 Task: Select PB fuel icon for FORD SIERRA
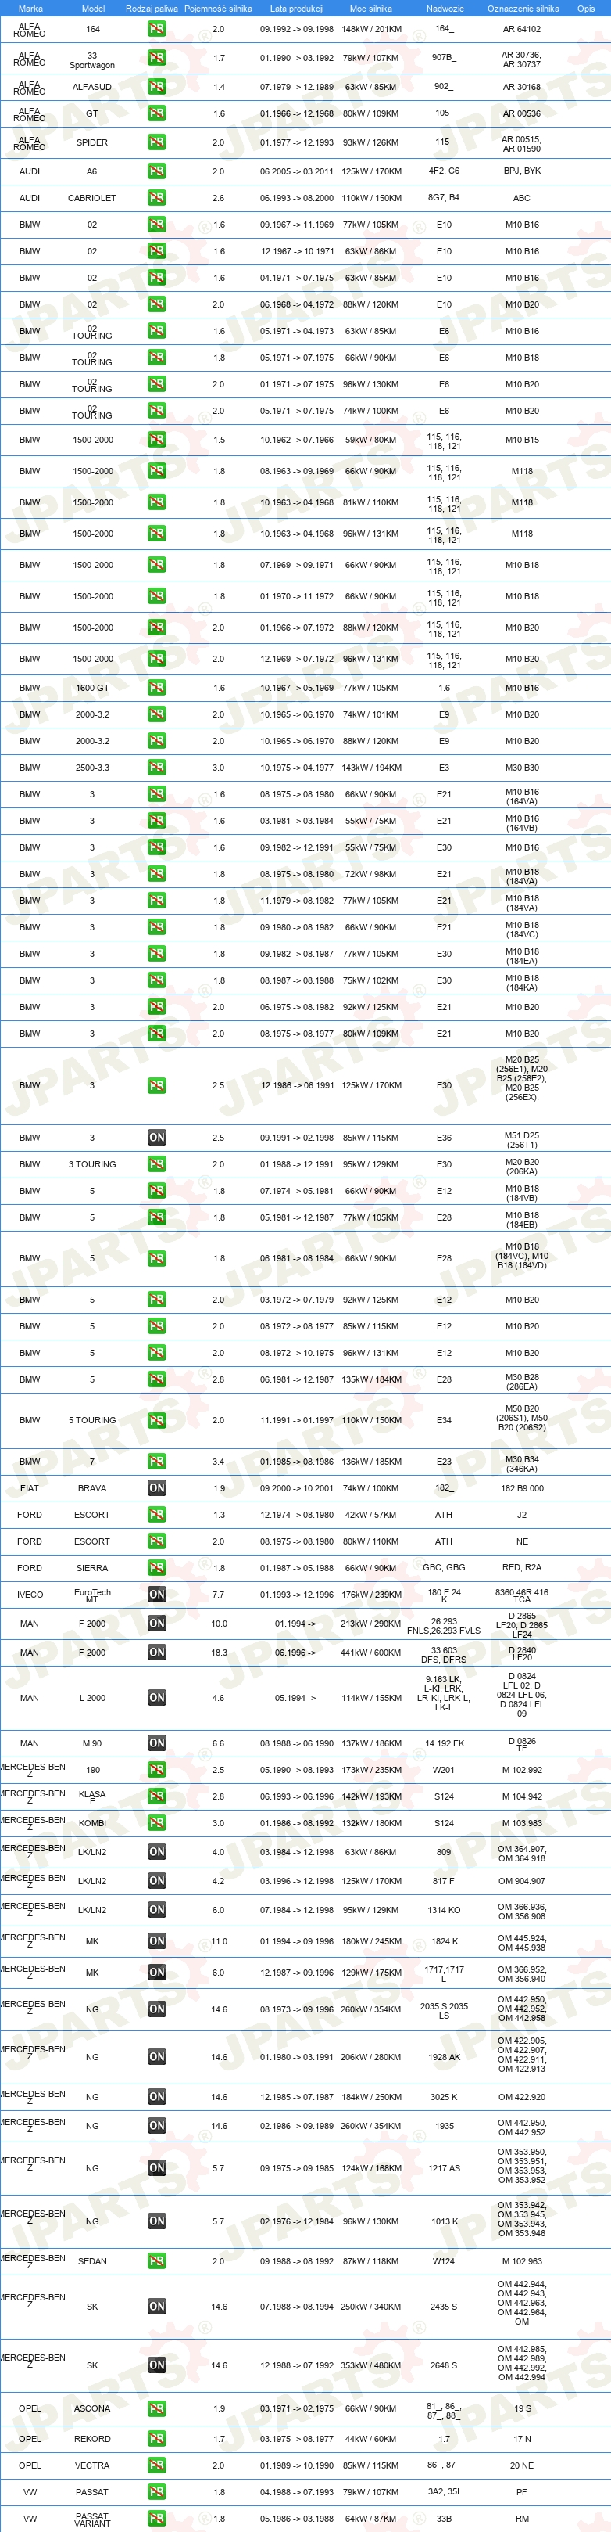pos(156,1568)
